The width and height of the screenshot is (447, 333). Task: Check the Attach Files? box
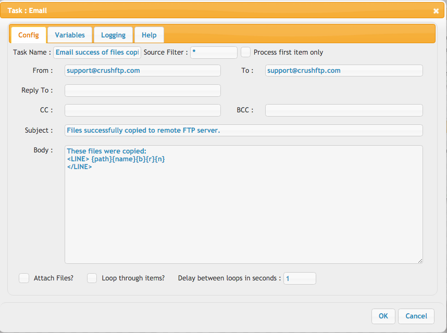(x=24, y=278)
